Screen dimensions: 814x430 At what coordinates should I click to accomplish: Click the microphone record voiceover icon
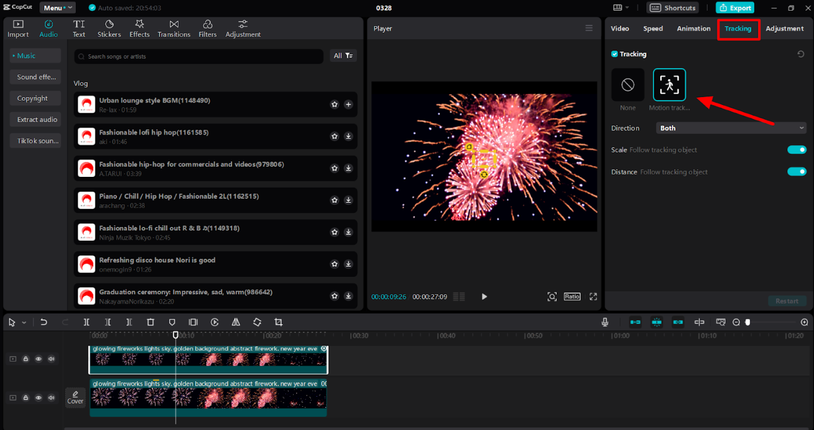point(605,322)
